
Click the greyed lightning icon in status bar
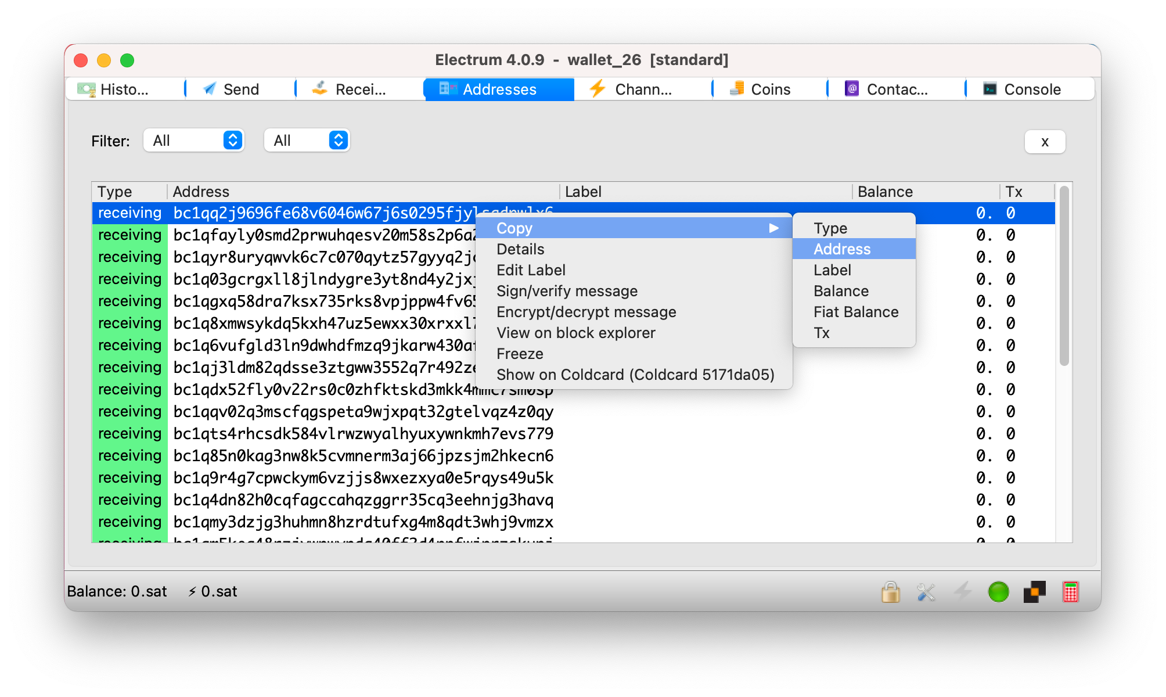[x=963, y=592]
